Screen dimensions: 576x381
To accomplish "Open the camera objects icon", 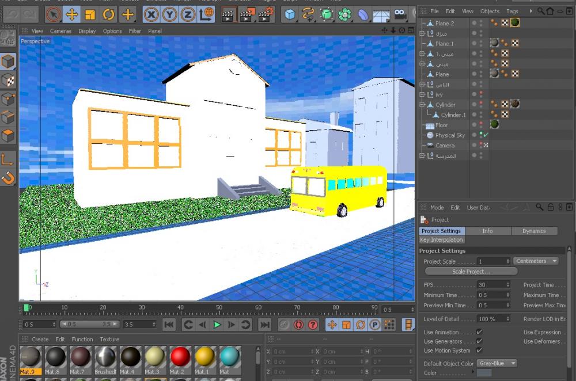I will coord(400,15).
